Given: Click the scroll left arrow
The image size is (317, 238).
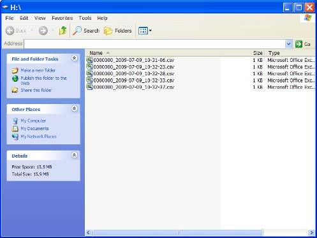Looking at the screenshot, I should pos(89,232).
